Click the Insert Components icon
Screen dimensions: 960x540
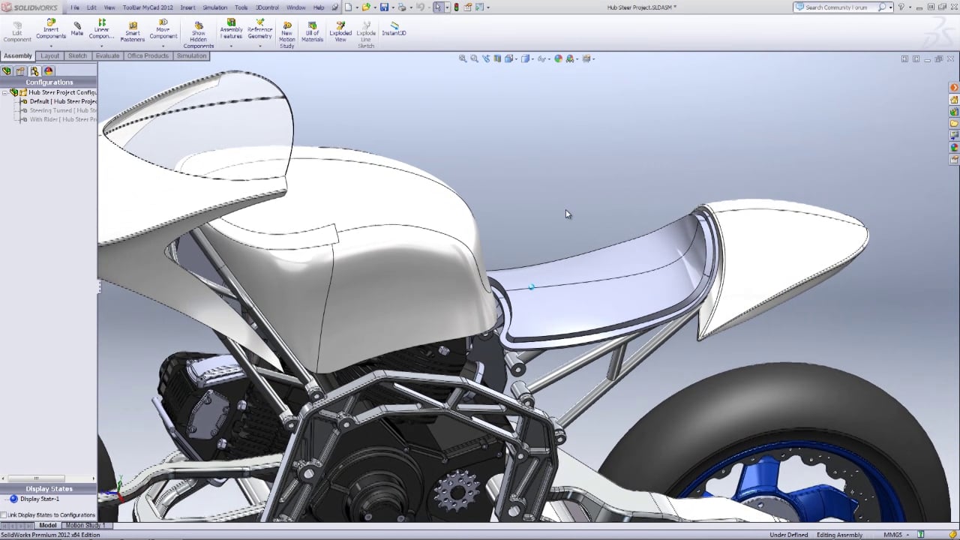pyautogui.click(x=51, y=22)
